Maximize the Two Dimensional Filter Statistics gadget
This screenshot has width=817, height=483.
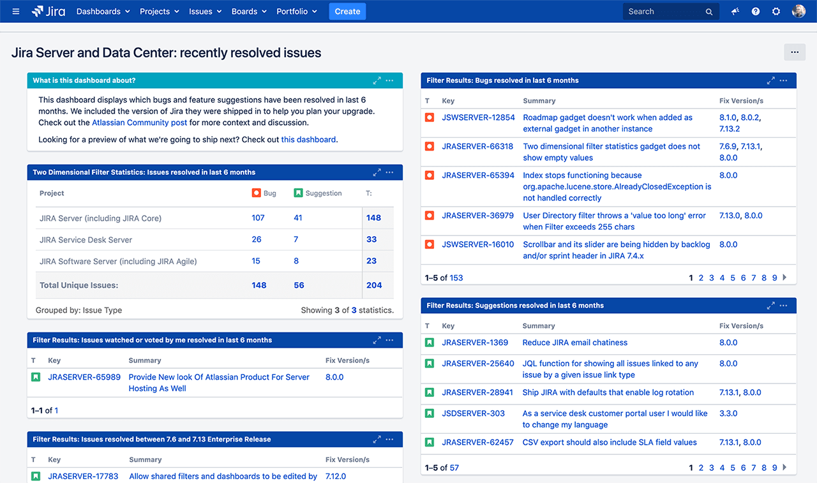[x=377, y=172]
